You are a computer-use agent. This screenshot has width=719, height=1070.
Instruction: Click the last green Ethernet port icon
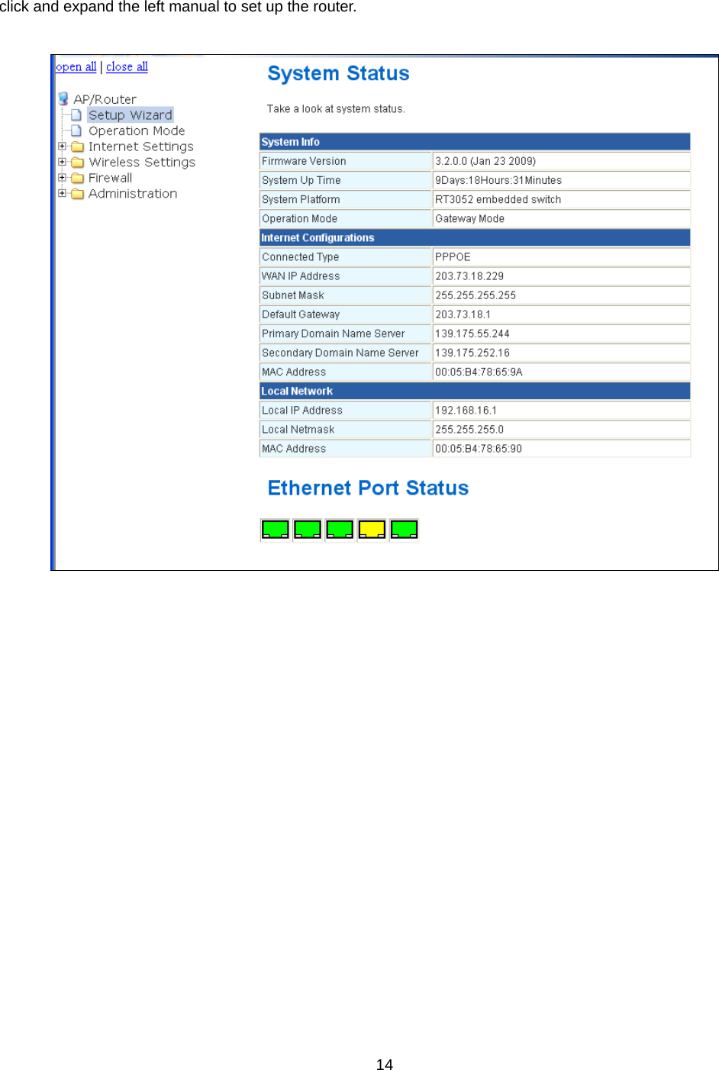(x=404, y=530)
